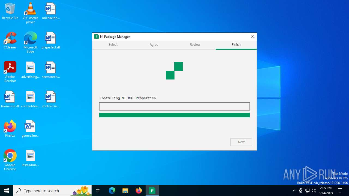
Task: Click 'Installing NI MSI Properties' status text
Action: pos(128,98)
